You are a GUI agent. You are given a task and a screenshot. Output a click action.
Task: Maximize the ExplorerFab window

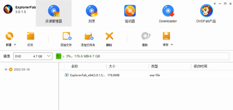click(x=225, y=4)
